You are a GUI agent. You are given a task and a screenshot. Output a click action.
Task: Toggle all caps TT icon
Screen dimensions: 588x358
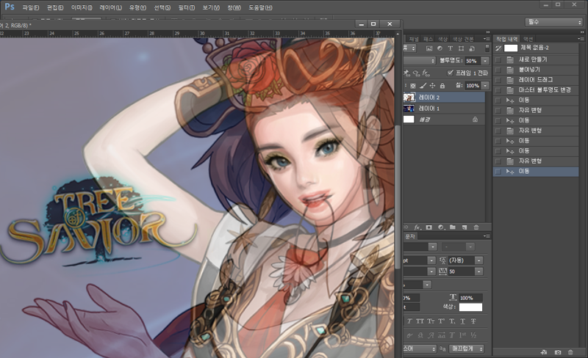pos(420,321)
